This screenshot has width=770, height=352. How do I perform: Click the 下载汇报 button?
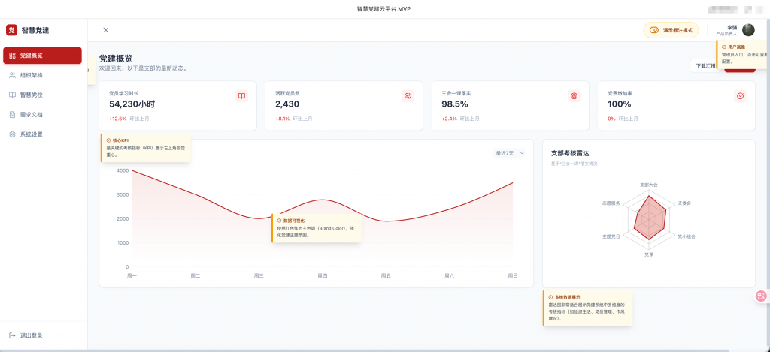[x=705, y=66]
